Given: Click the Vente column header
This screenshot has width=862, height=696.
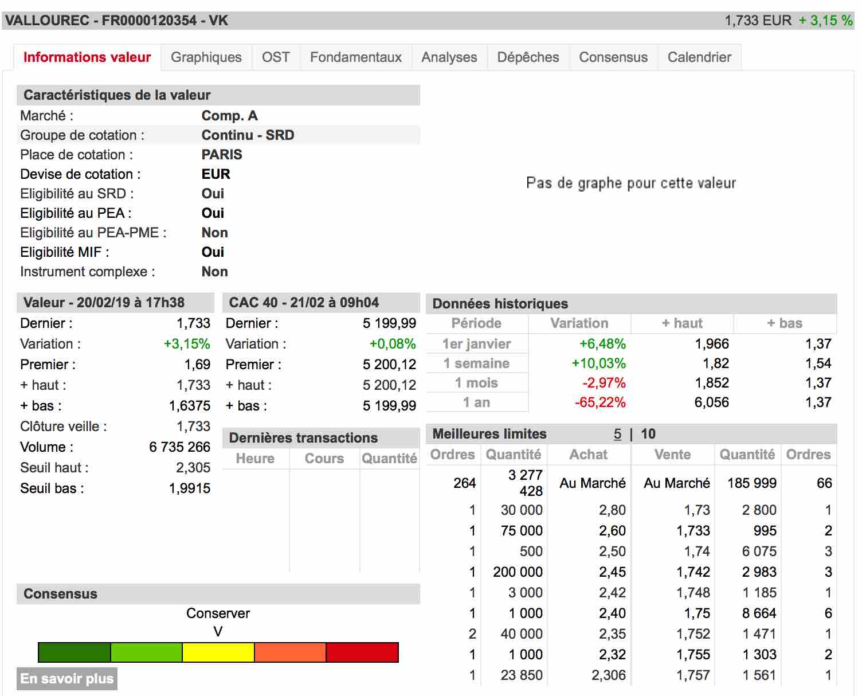Looking at the screenshot, I should click(x=673, y=455).
